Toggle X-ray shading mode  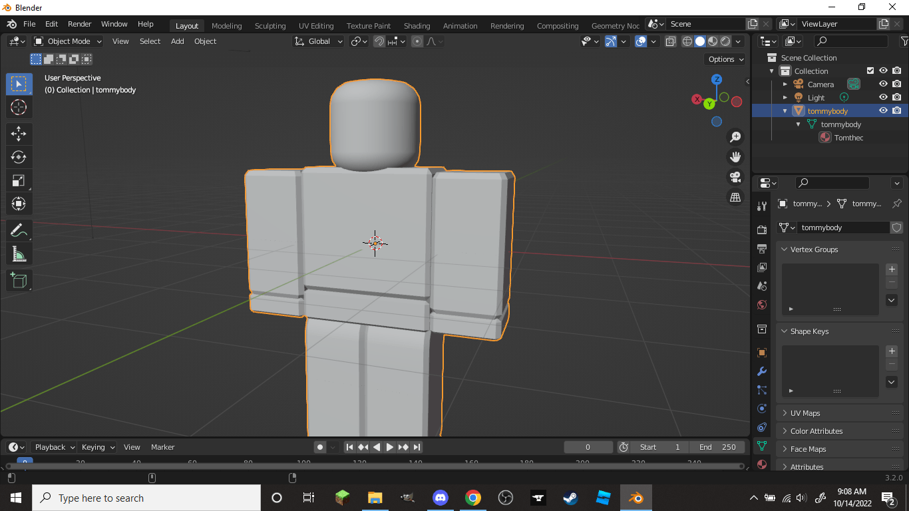(671, 41)
